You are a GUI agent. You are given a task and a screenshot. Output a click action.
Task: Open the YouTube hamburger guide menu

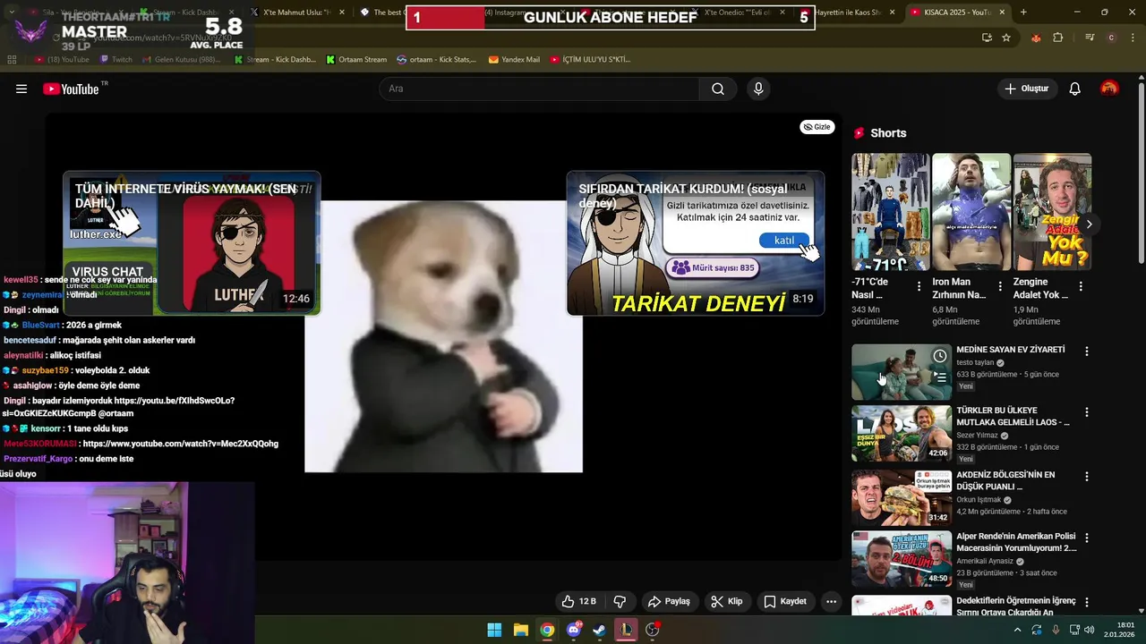21,89
